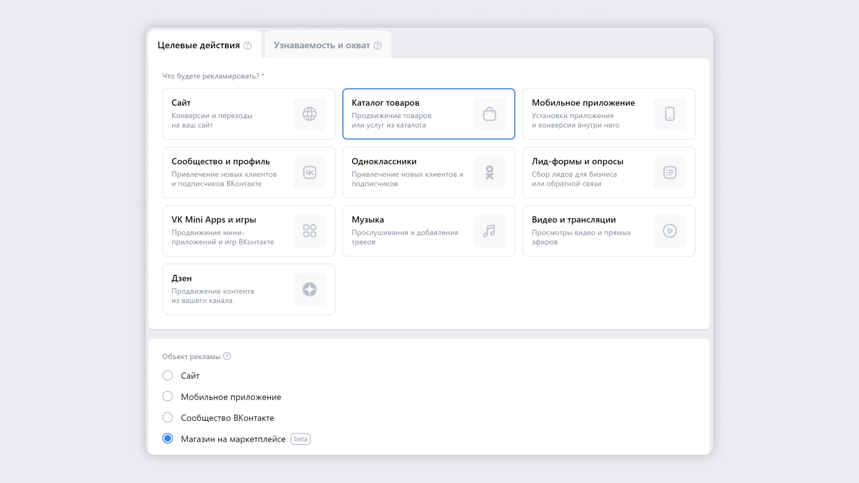The height and width of the screenshot is (483, 859).
Task: Click 'Объект рекламы' label text
Action: 191,357
